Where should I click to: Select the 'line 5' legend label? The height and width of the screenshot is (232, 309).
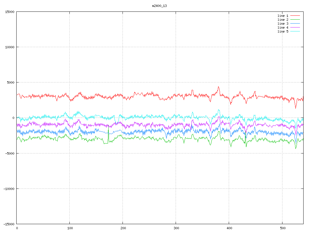pos(283,31)
